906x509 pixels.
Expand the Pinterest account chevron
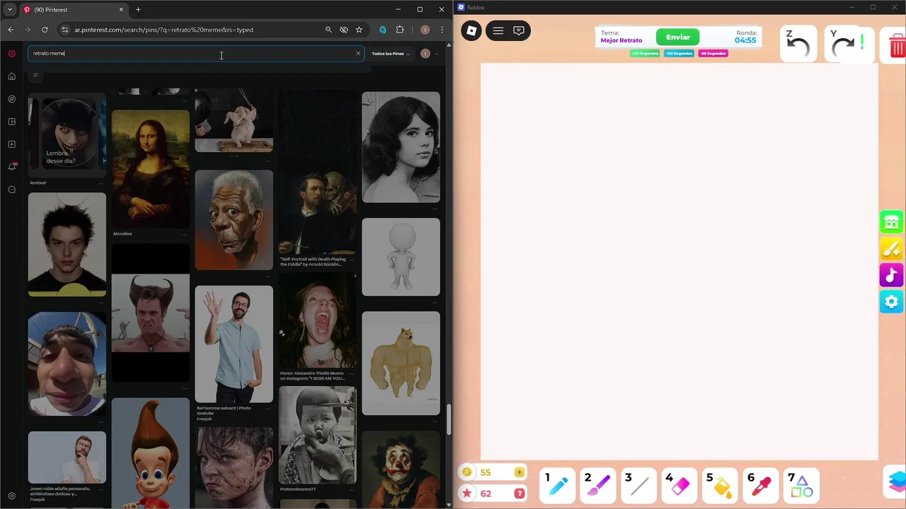tap(436, 54)
